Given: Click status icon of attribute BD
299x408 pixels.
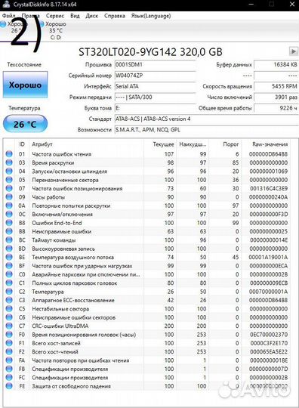Looking at the screenshot, I should [9, 249].
